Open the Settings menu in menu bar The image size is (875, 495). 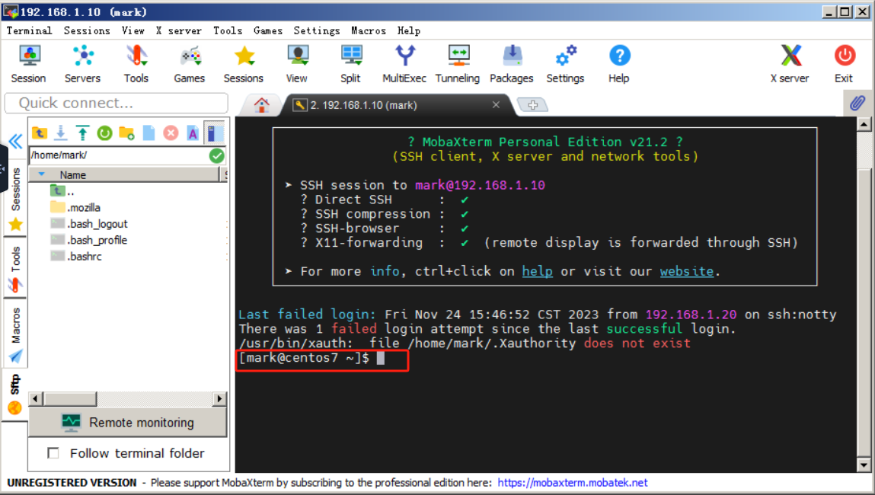pyautogui.click(x=316, y=30)
